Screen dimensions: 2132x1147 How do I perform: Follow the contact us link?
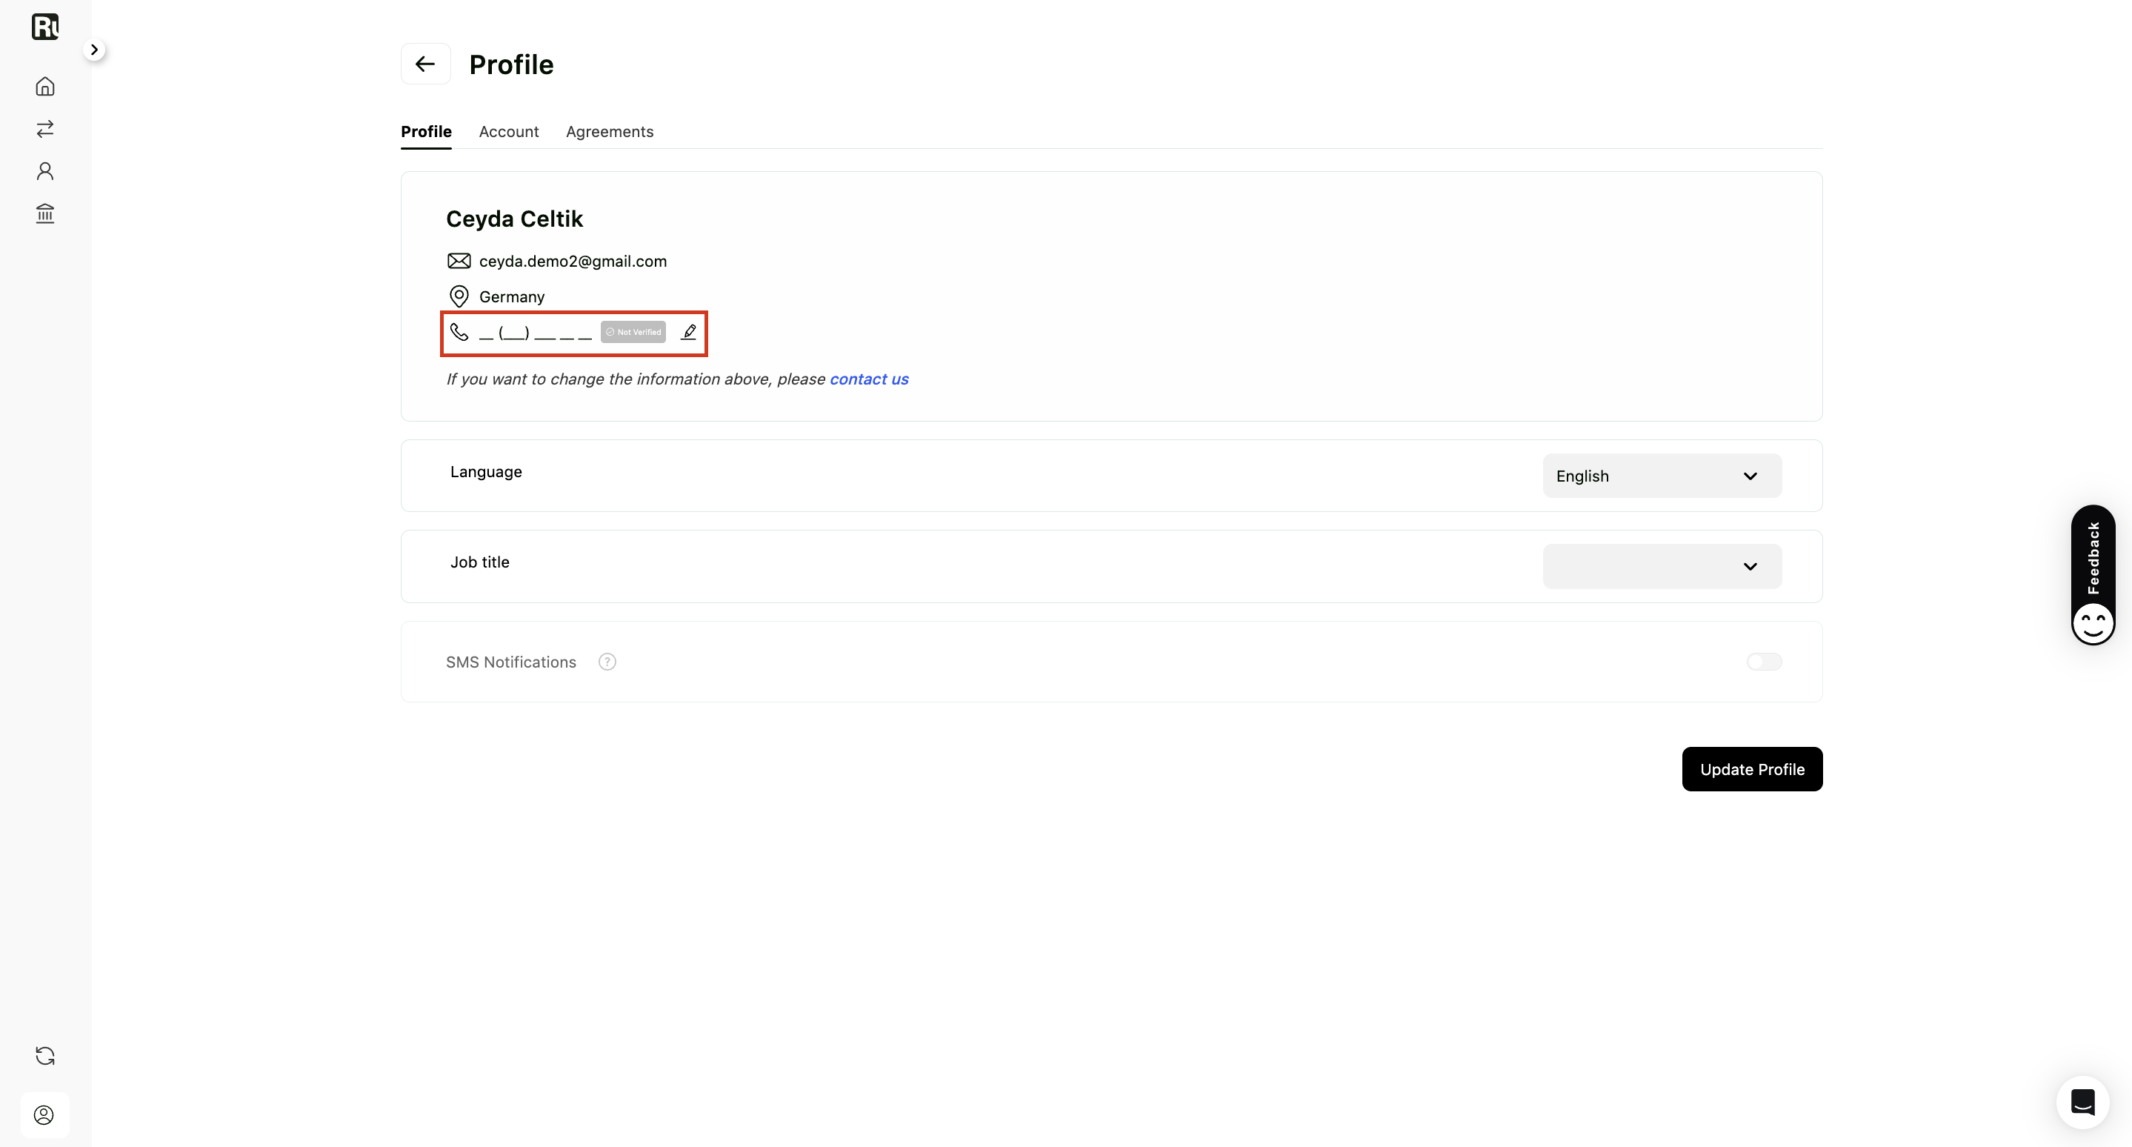coord(869,379)
